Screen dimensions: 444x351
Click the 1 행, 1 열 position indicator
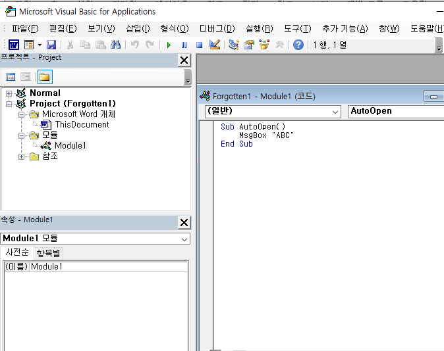tap(330, 45)
